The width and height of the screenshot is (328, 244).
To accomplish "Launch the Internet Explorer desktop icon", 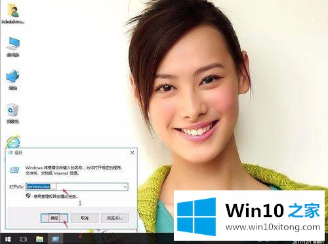I will 13,142.
